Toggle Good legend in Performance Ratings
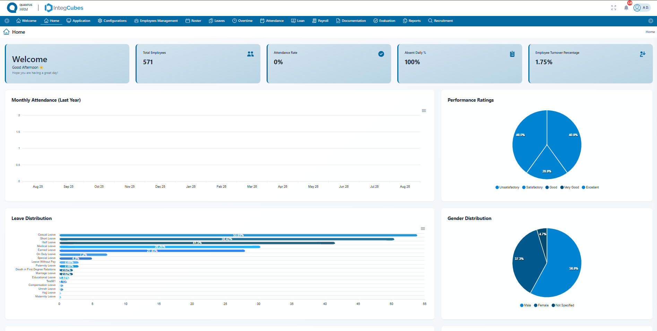This screenshot has width=657, height=331. click(x=551, y=187)
